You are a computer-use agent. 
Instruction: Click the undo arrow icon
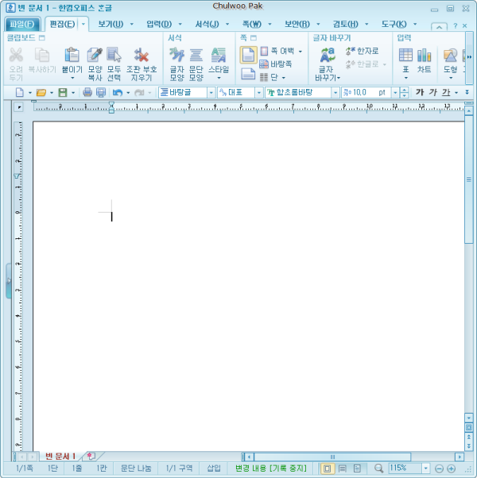point(118,92)
